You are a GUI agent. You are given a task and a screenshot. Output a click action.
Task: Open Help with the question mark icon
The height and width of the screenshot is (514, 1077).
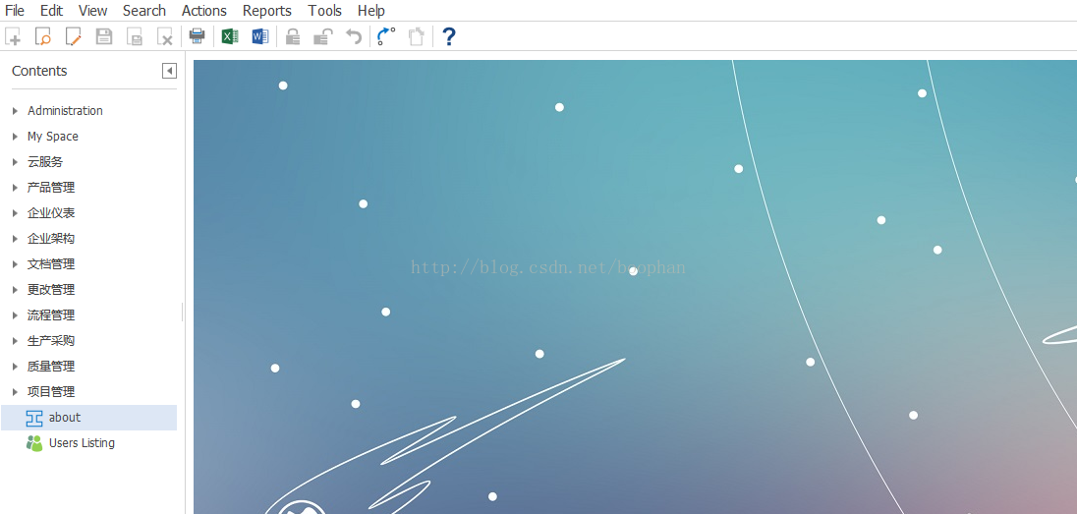[x=448, y=36]
